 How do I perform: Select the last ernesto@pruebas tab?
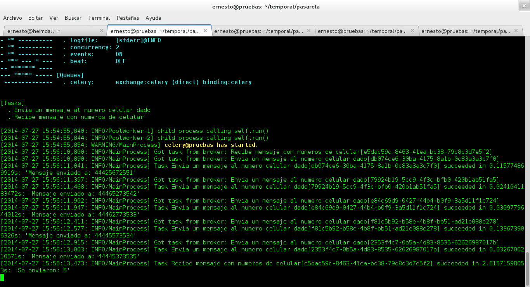[x=466, y=31]
